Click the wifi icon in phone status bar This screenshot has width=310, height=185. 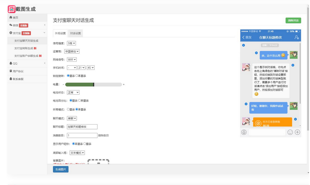tap(260, 32)
